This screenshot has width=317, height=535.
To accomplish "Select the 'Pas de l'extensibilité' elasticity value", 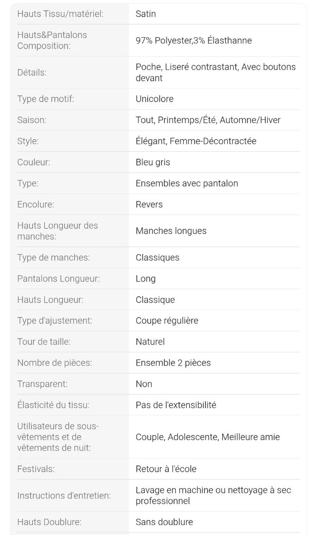I will tap(176, 405).
